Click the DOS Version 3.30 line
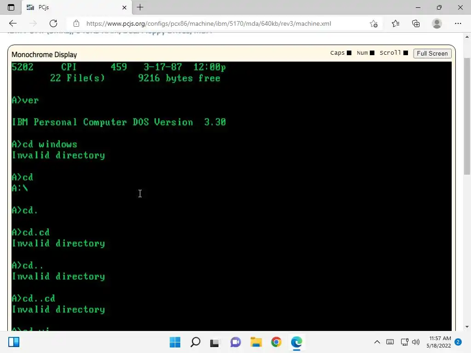This screenshot has width=471, height=353. coord(119,122)
